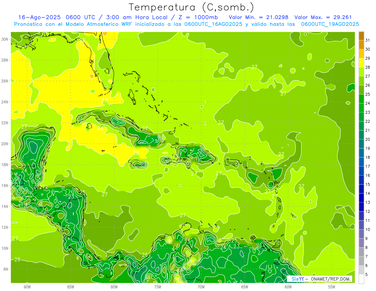Click the white legend band below 5
Viewport: 376px width, 291px height.
361,279
